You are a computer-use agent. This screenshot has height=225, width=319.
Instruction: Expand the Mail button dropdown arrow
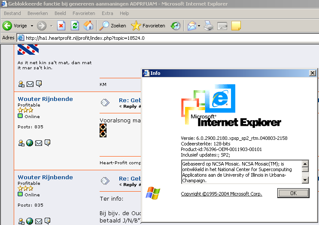(x=199, y=26)
